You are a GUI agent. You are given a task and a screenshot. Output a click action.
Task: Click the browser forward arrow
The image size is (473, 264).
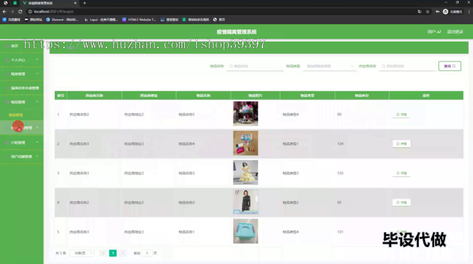12,12
